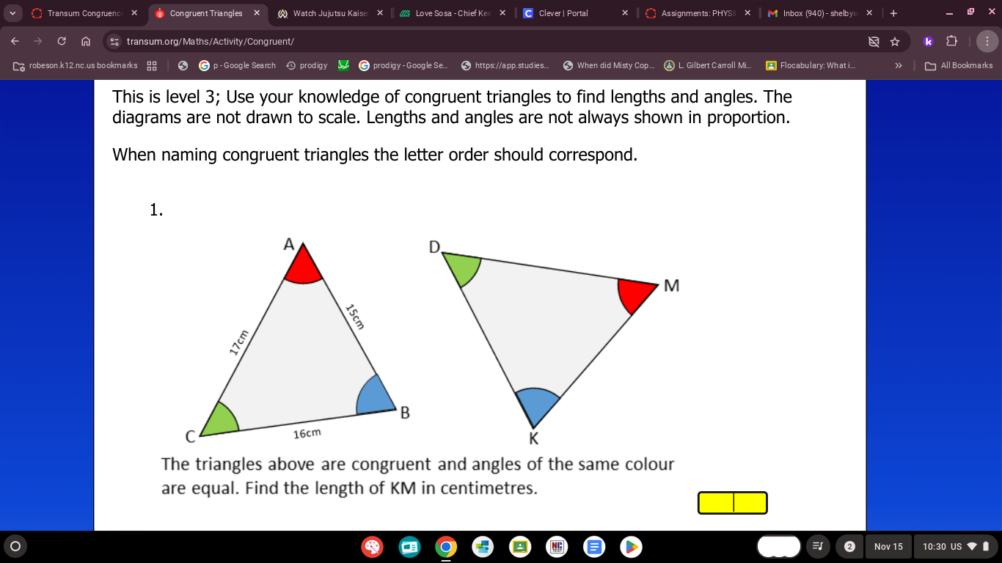
Task: Open the Gmail Inbox (940) tab
Action: coord(821,13)
